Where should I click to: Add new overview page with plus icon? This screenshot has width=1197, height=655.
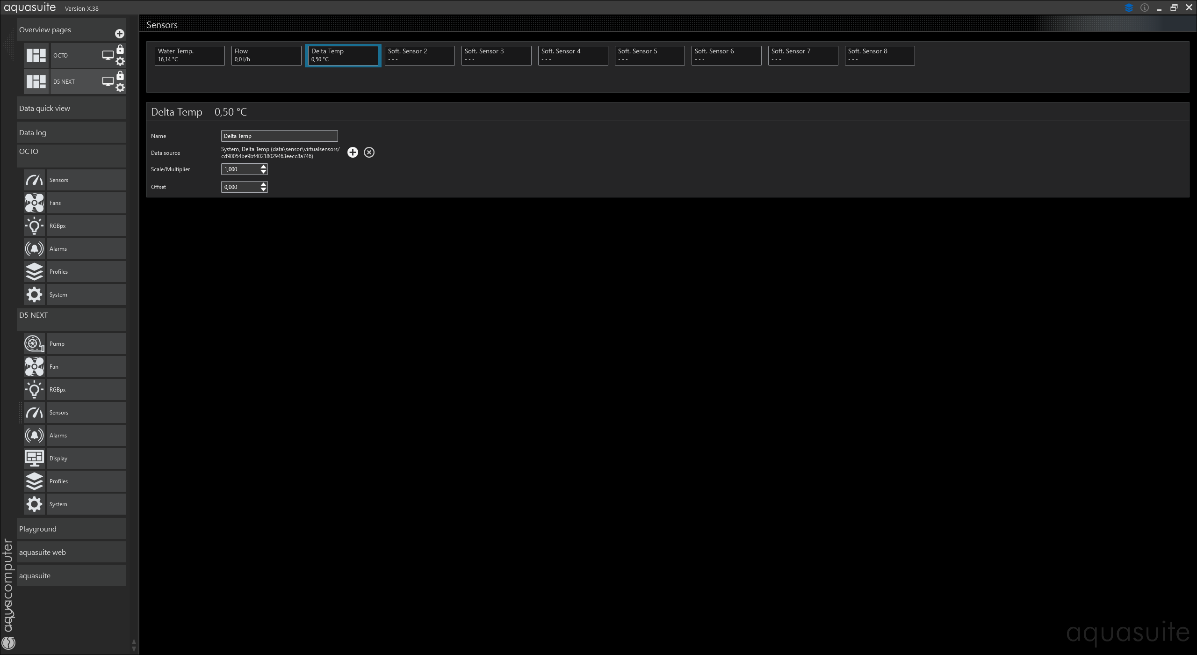click(x=120, y=34)
